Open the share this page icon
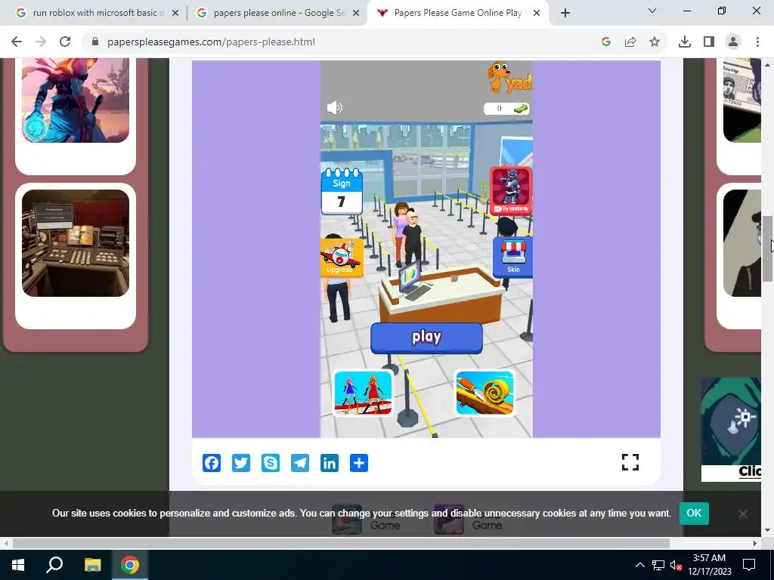Image resolution: width=774 pixels, height=580 pixels. coord(630,42)
